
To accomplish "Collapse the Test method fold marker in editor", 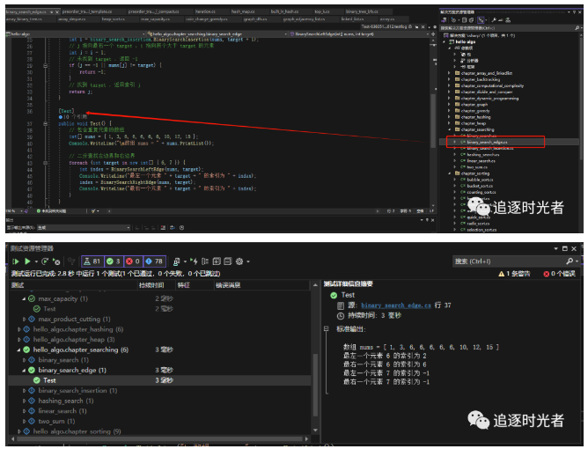I will tap(46, 123).
